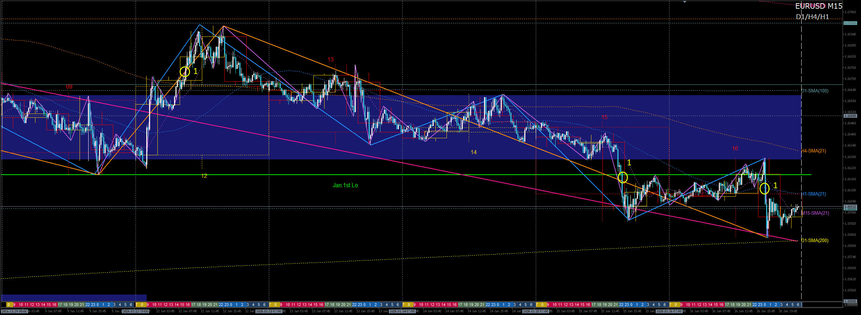Click the Jan.1st Lo text label

(345, 185)
